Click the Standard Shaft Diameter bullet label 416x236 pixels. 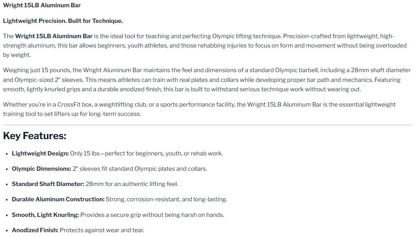point(48,184)
